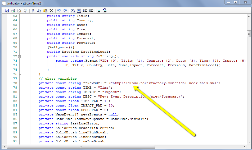This screenshot has width=252, height=150.
Task: Click "headerTitleBrush" on line 88
Action: point(96,128)
